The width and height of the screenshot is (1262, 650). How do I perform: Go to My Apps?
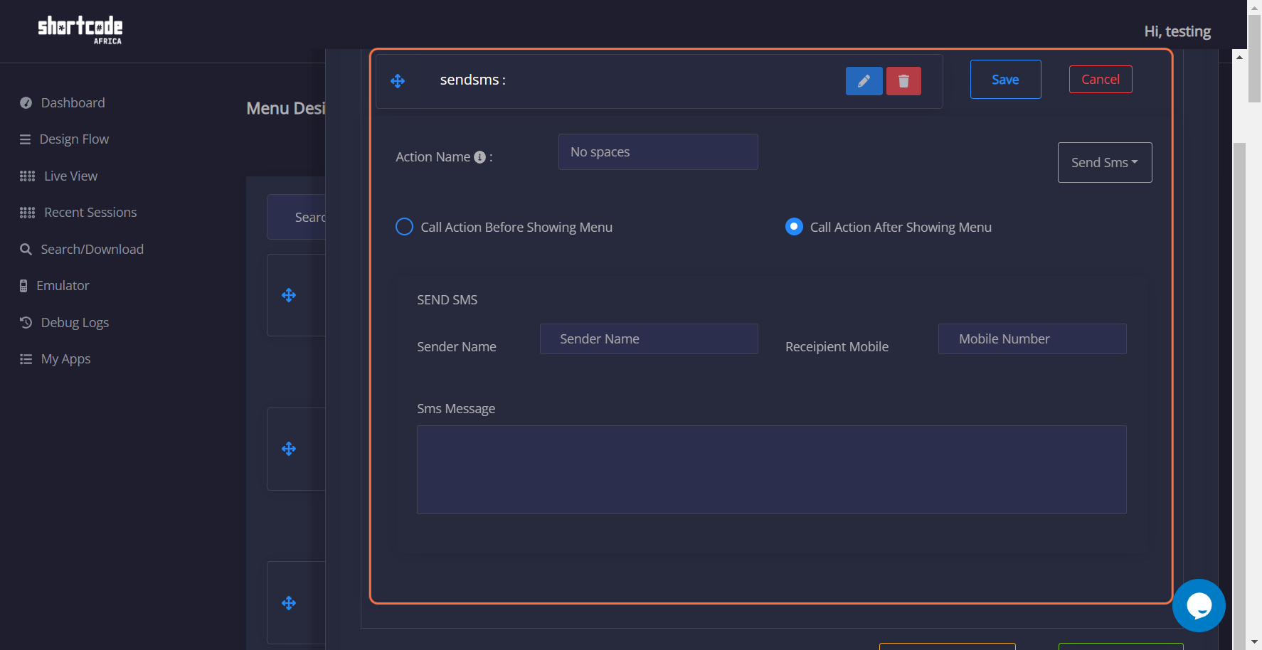click(65, 359)
